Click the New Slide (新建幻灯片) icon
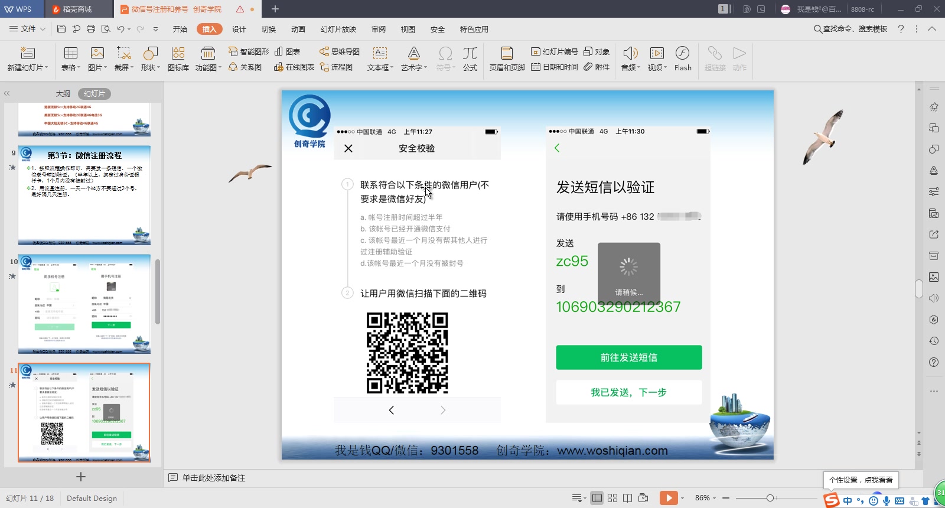The height and width of the screenshot is (508, 945). 28,53
